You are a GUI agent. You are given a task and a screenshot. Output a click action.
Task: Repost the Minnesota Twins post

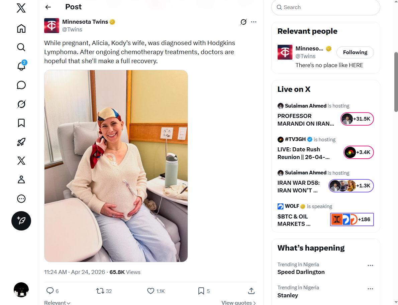coord(100,291)
